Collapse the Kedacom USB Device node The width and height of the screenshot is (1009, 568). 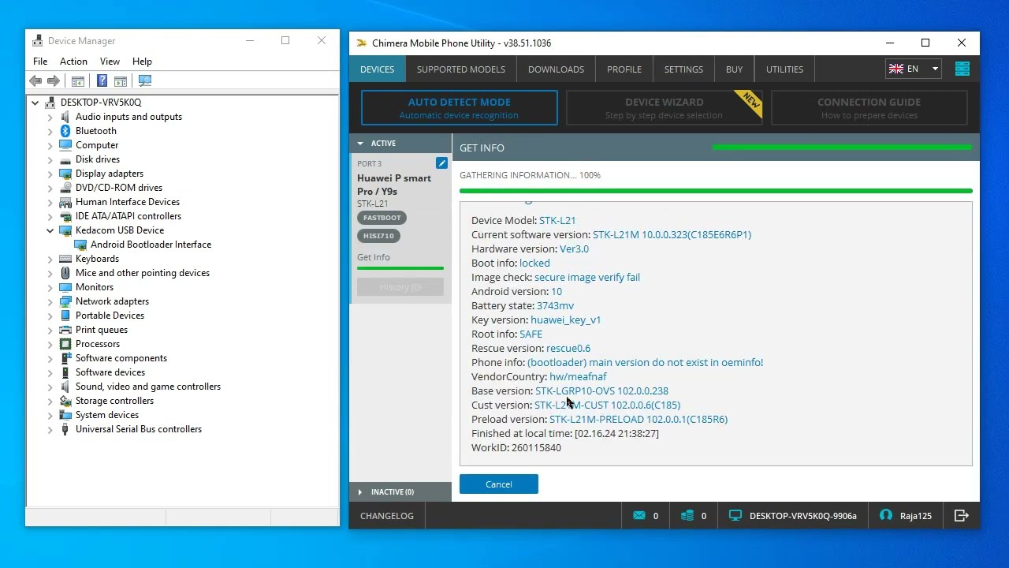click(x=50, y=230)
